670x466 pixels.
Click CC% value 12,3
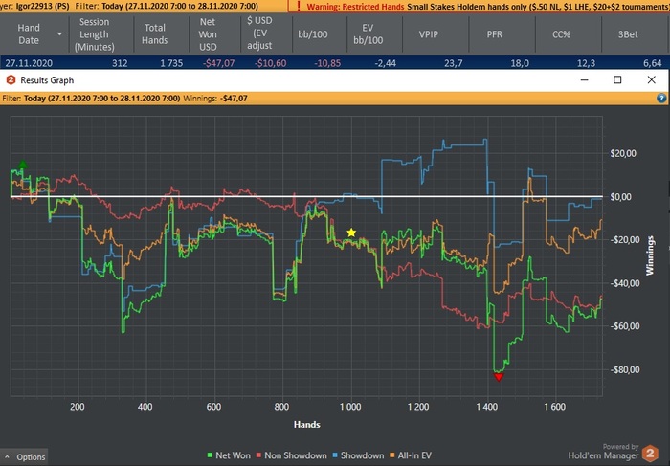click(586, 63)
